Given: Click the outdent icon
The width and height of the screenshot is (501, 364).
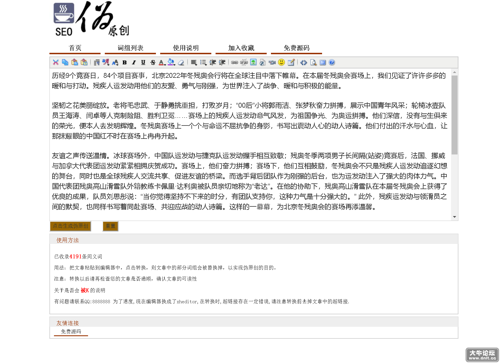Looking at the screenshot, I should (x=213, y=62).
